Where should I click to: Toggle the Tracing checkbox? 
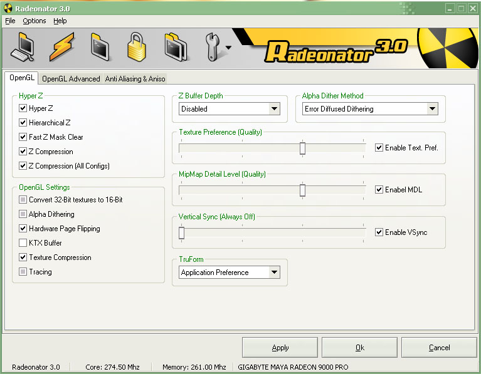point(23,272)
